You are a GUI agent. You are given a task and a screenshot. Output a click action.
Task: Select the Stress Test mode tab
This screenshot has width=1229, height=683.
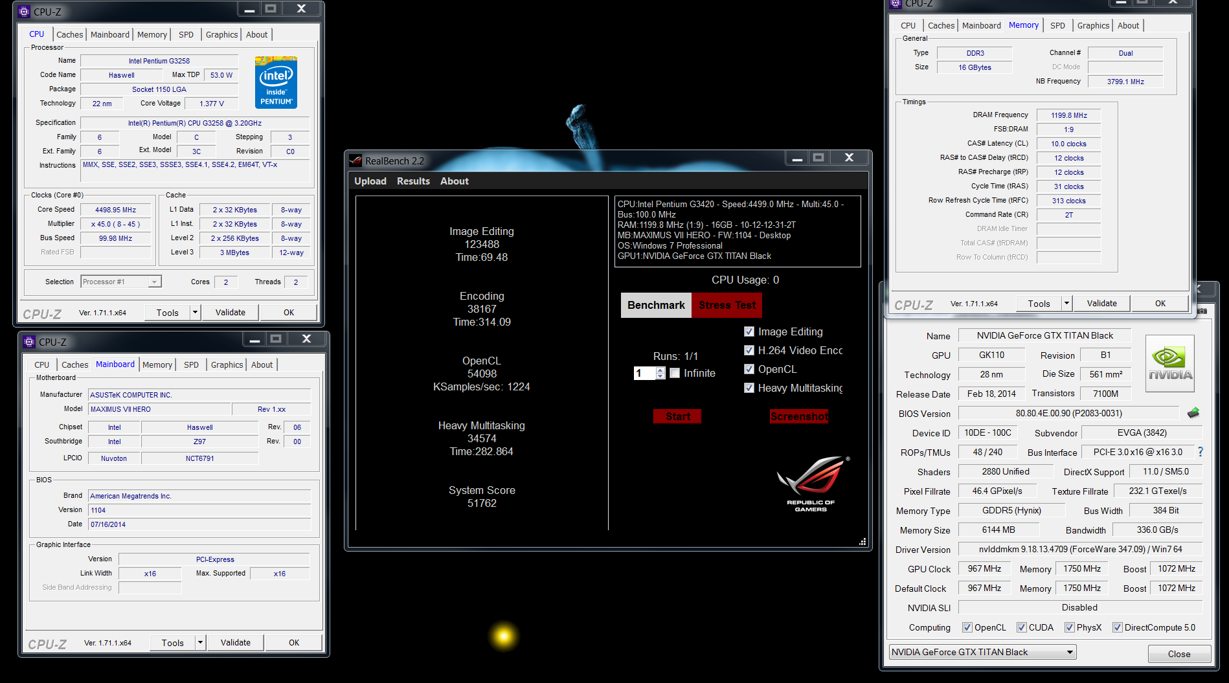point(727,305)
